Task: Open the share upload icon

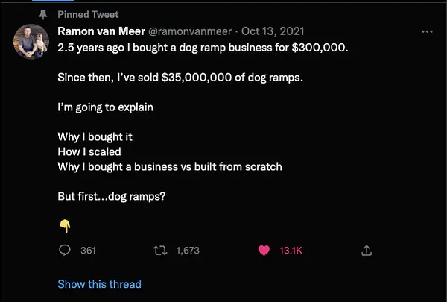Action: click(x=367, y=251)
